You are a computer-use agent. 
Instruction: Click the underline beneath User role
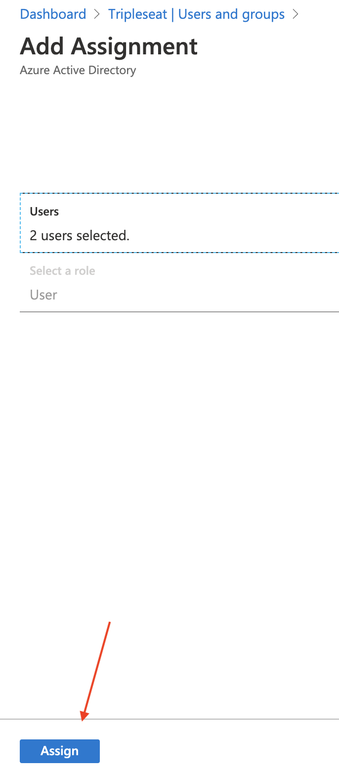tap(179, 312)
